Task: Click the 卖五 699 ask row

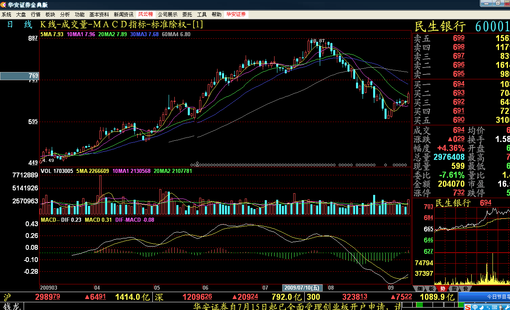Action: pos(462,39)
